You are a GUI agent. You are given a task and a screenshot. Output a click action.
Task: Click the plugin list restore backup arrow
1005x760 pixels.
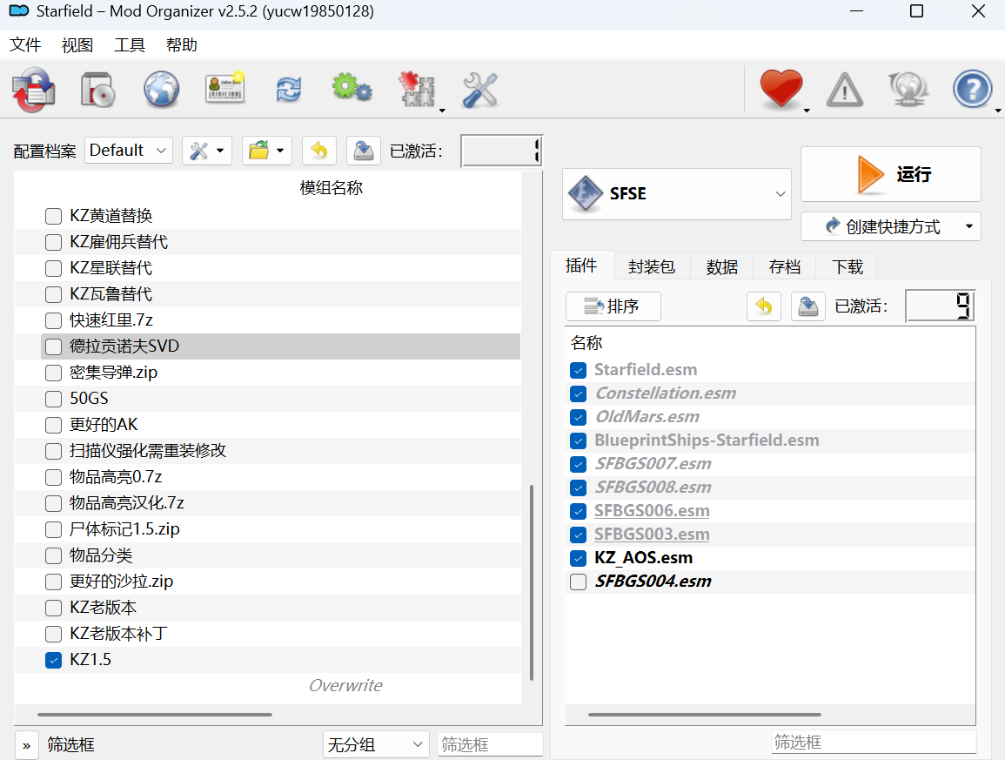click(763, 306)
